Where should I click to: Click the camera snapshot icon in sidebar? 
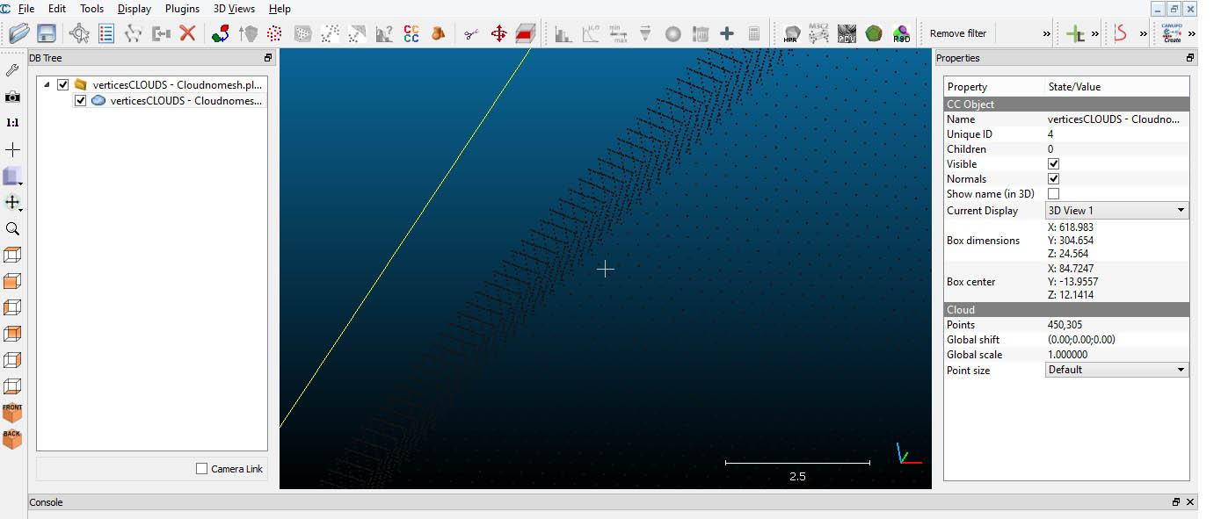[x=12, y=97]
